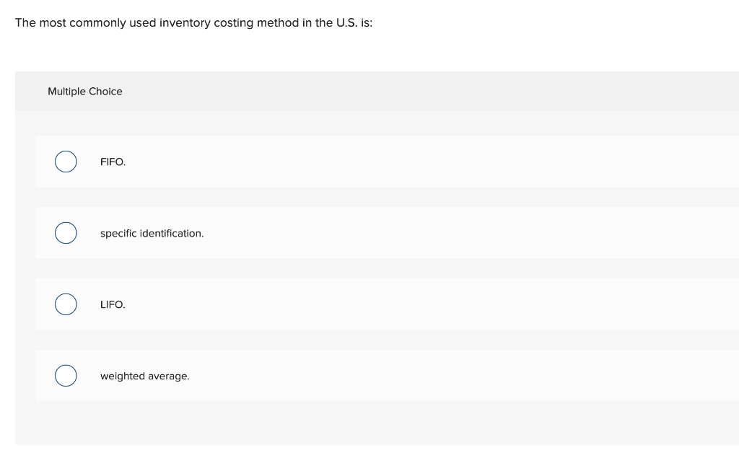
Task: Click the third answer option circle
Action: pyautogui.click(x=66, y=304)
